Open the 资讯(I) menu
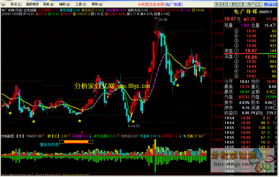The height and width of the screenshot is (177, 279). tap(16, 4)
